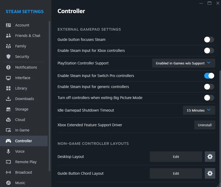
Task: Click the Controller gamepad icon
Action: 8,141
